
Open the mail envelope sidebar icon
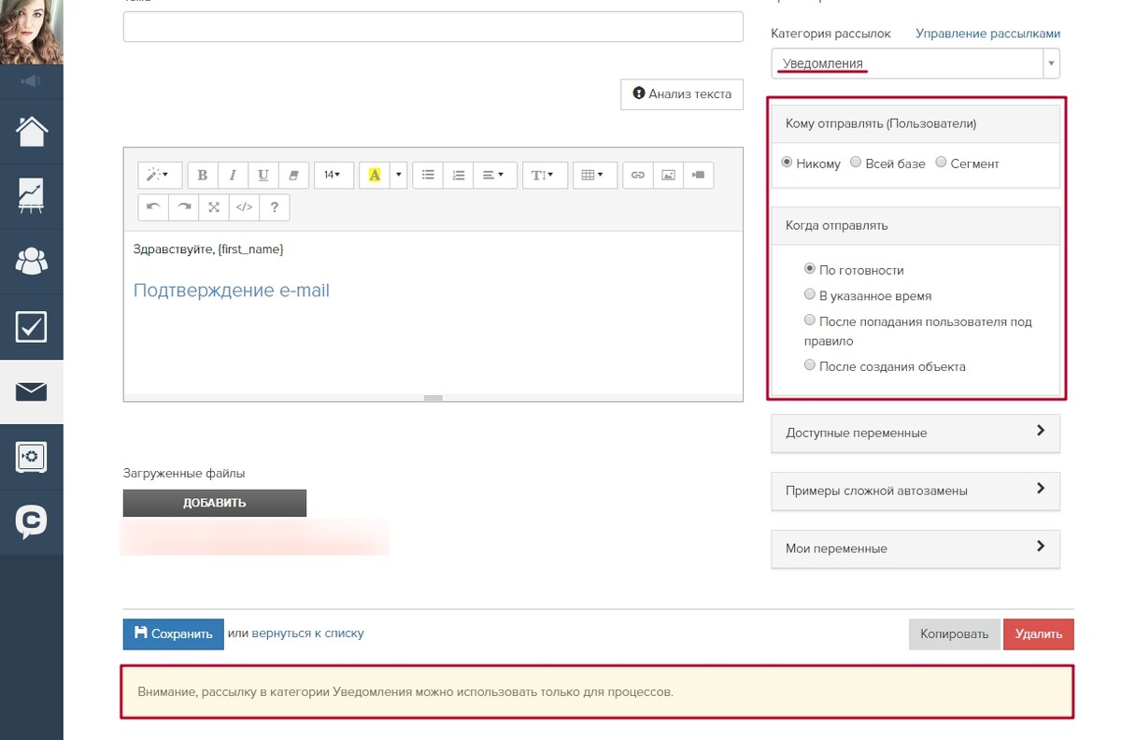(31, 391)
